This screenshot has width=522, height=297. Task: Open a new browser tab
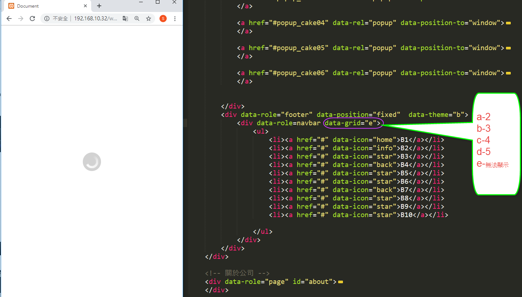99,6
